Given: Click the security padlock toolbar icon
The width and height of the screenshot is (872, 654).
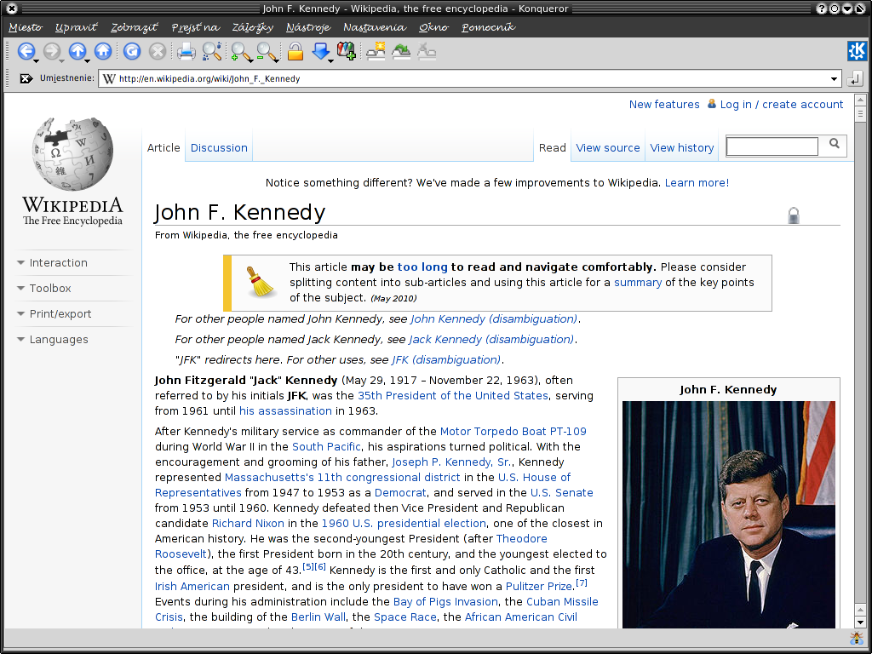Looking at the screenshot, I should coord(295,52).
